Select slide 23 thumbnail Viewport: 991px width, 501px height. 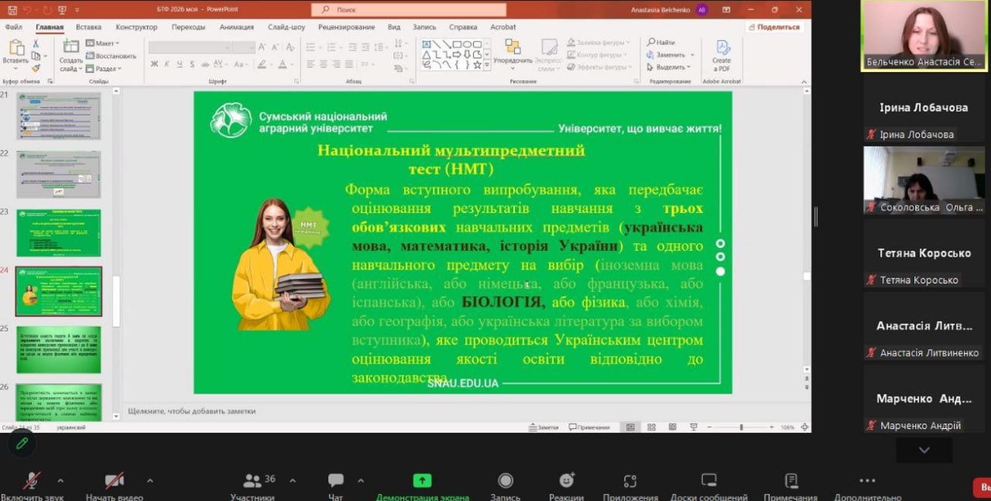59,232
